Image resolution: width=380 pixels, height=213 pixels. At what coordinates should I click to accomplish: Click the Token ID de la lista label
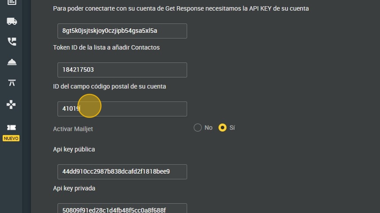tap(106, 47)
